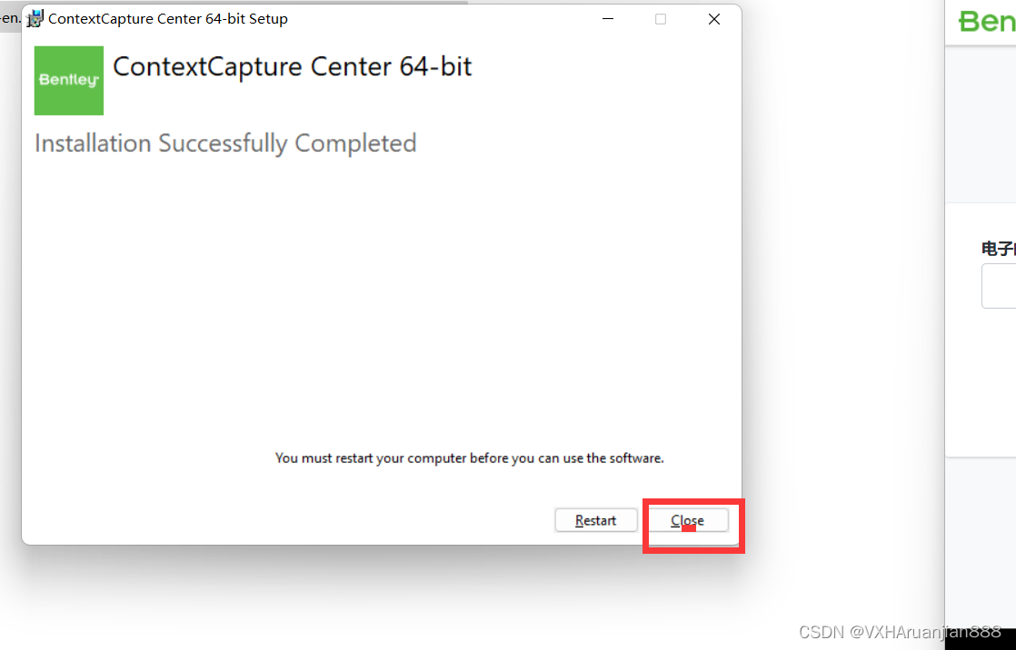
Task: Click the restart warning message text
Action: point(470,458)
